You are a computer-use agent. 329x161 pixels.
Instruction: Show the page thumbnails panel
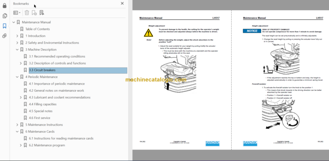[x=5, y=16]
